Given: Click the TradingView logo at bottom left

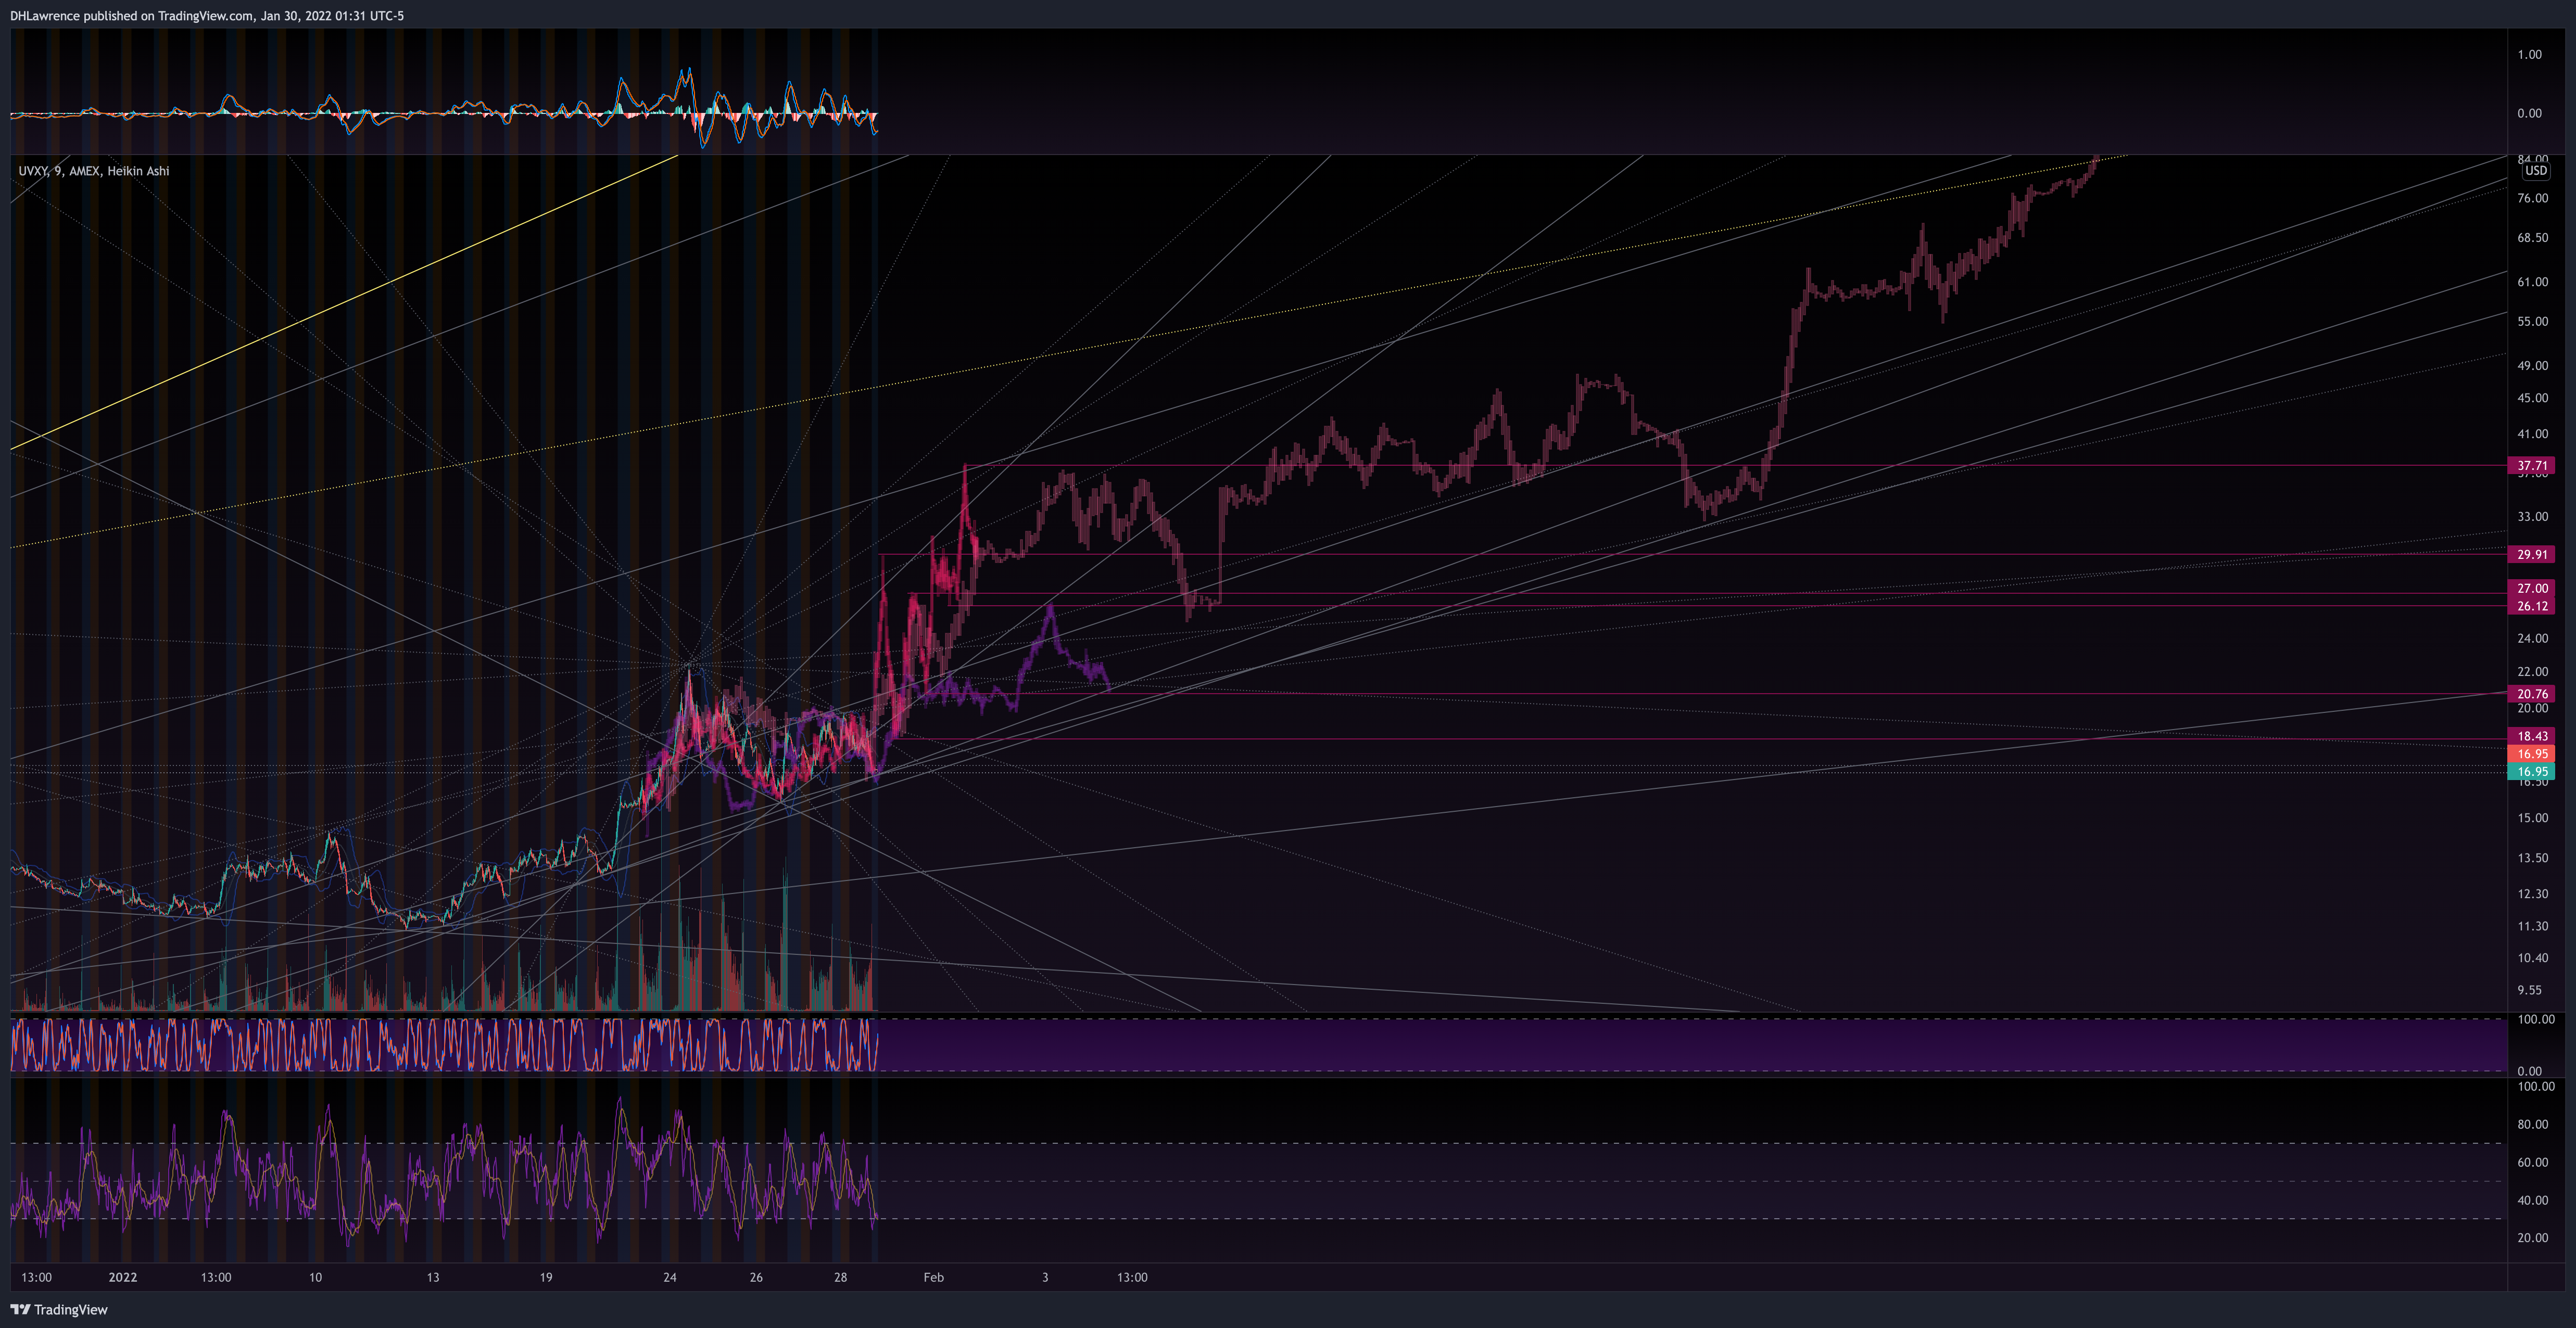Looking at the screenshot, I should click(x=59, y=1309).
